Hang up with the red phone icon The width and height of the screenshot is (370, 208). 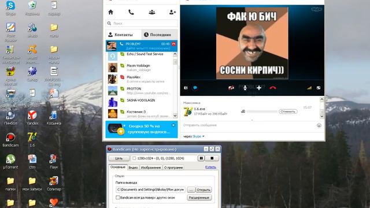pos(273,88)
